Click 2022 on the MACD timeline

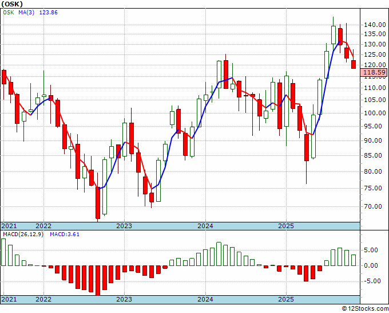pos(43,299)
